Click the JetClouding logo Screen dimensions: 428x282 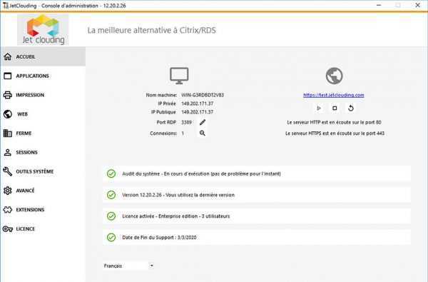pyautogui.click(x=43, y=30)
